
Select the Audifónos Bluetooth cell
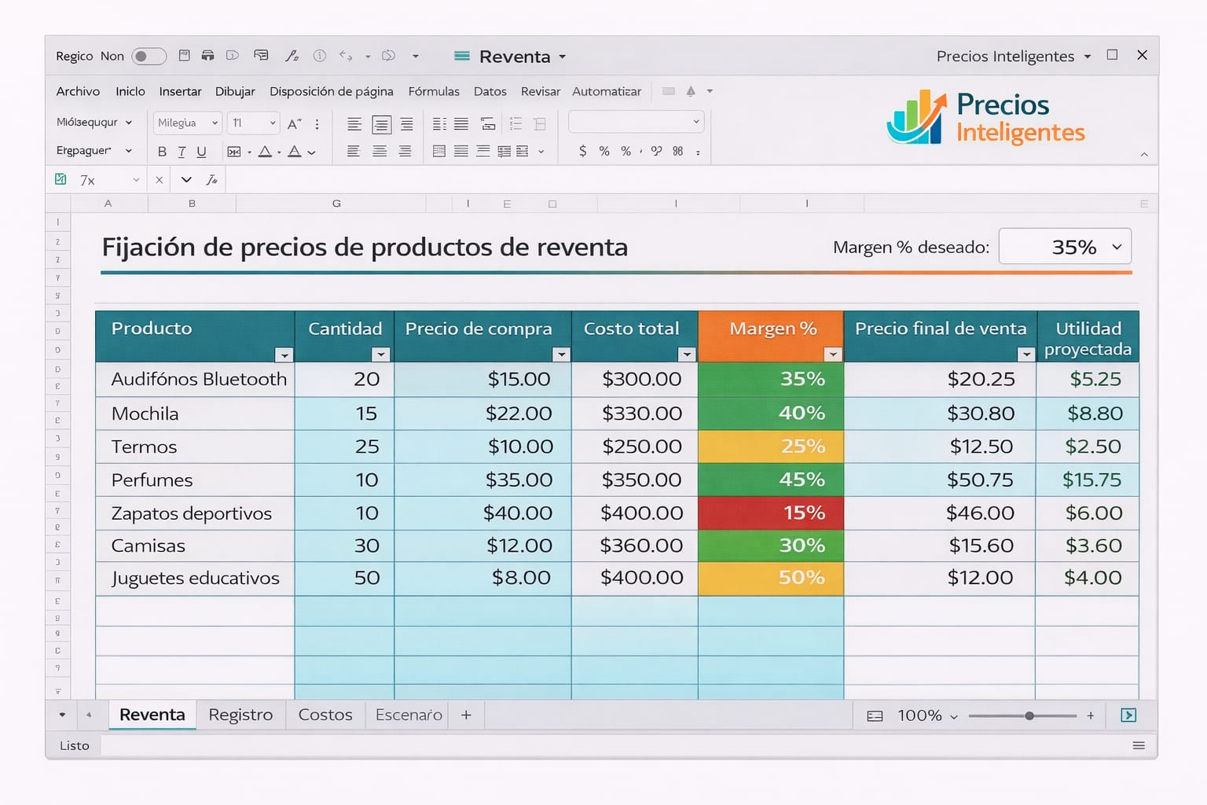[195, 379]
